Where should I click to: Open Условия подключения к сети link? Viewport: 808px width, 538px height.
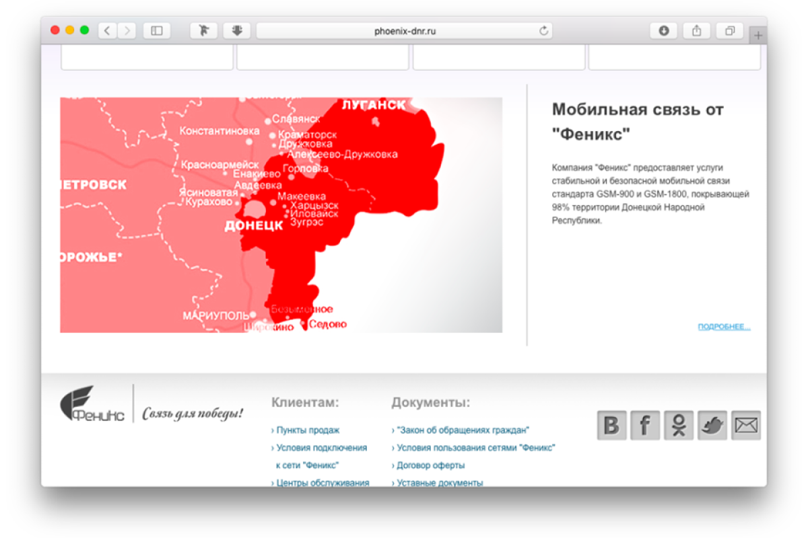pyautogui.click(x=321, y=448)
